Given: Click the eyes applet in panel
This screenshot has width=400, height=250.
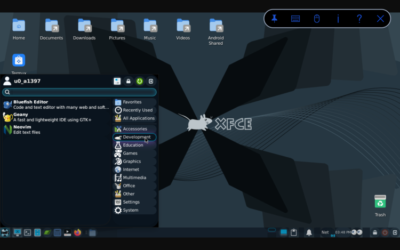Looking at the screenshot, I should (x=357, y=232).
